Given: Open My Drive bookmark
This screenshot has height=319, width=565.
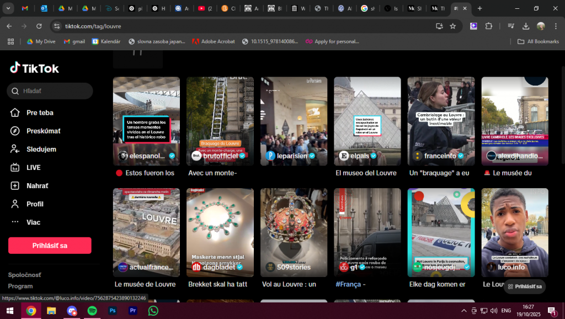Looking at the screenshot, I should 41,41.
